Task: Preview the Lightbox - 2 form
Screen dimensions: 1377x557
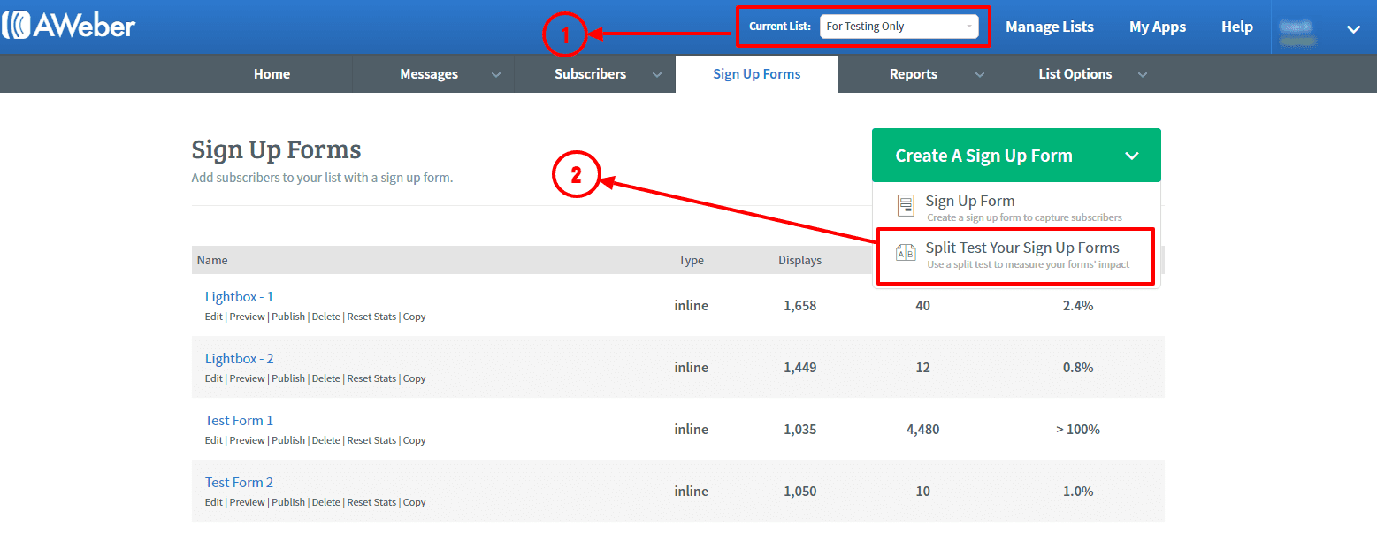Action: click(247, 378)
